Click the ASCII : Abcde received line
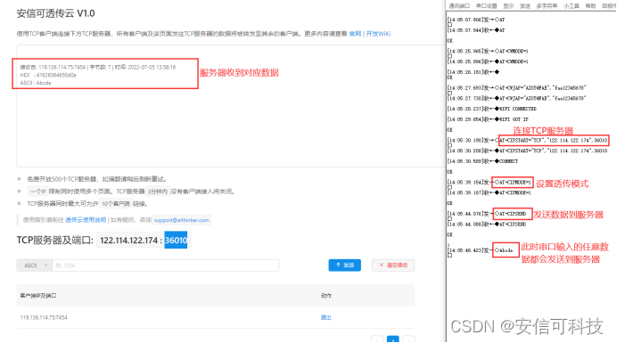Image resolution: width=617 pixels, height=343 pixels. [x=36, y=83]
